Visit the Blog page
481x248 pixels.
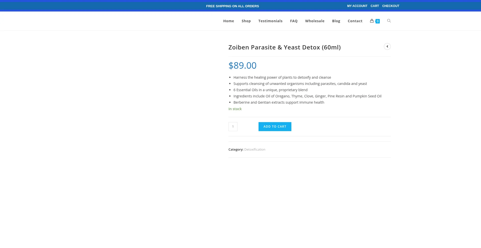pyautogui.click(x=336, y=21)
